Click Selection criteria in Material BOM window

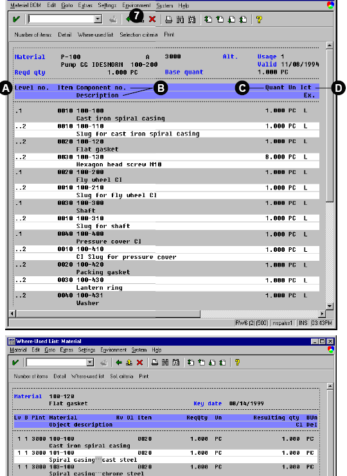pyautogui.click(x=138, y=35)
